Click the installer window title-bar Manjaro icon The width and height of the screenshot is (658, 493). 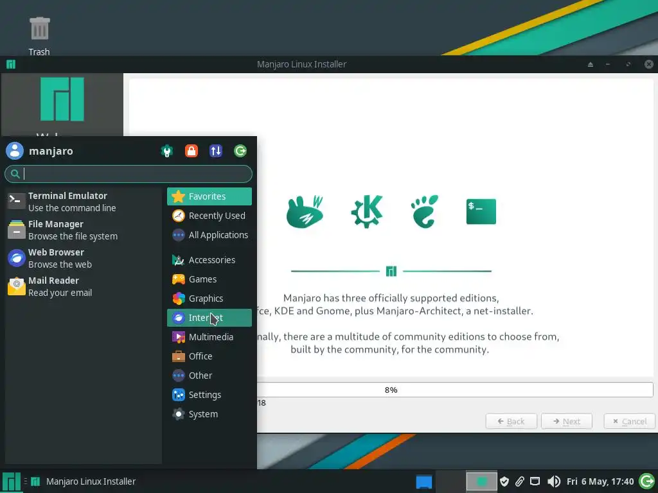coord(11,64)
